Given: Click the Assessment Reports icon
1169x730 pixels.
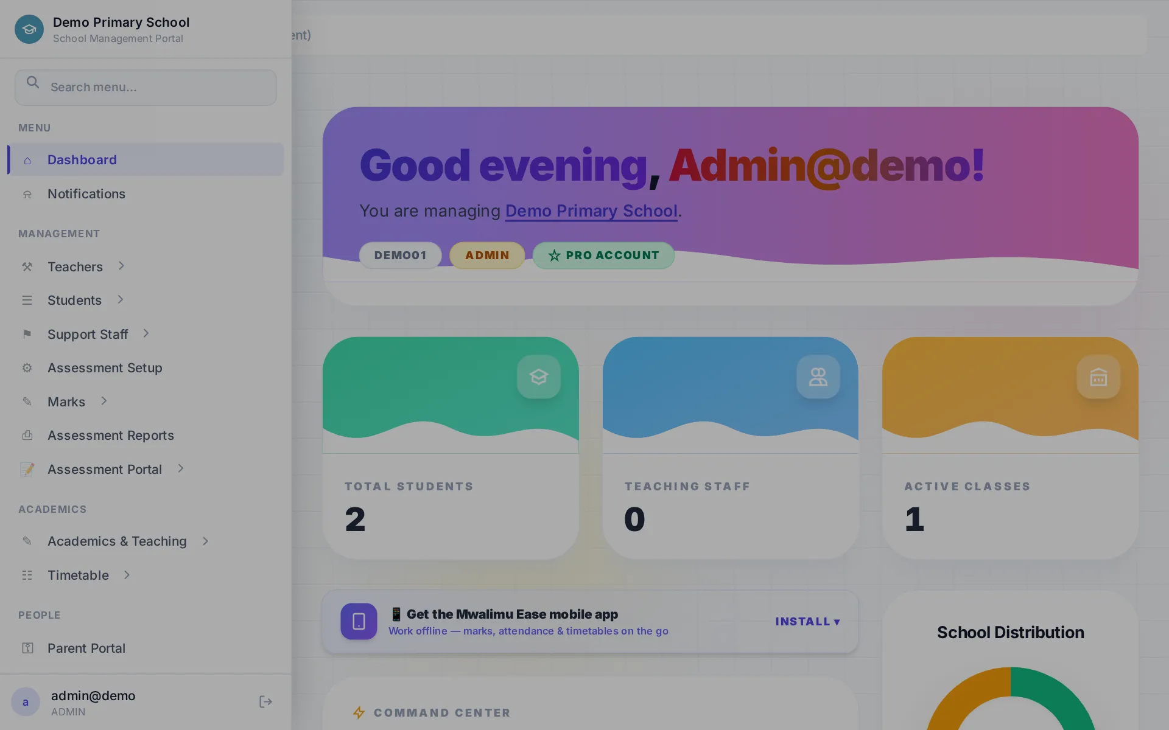Looking at the screenshot, I should click(x=27, y=436).
